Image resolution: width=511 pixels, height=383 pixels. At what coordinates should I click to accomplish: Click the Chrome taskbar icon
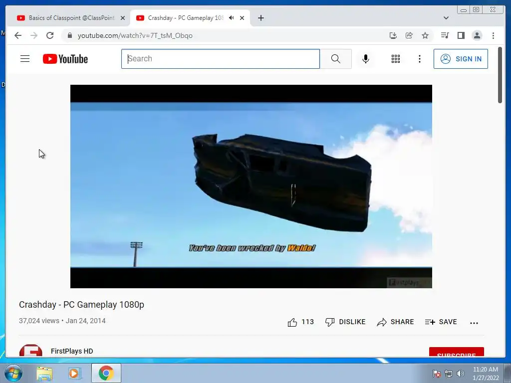click(x=106, y=373)
